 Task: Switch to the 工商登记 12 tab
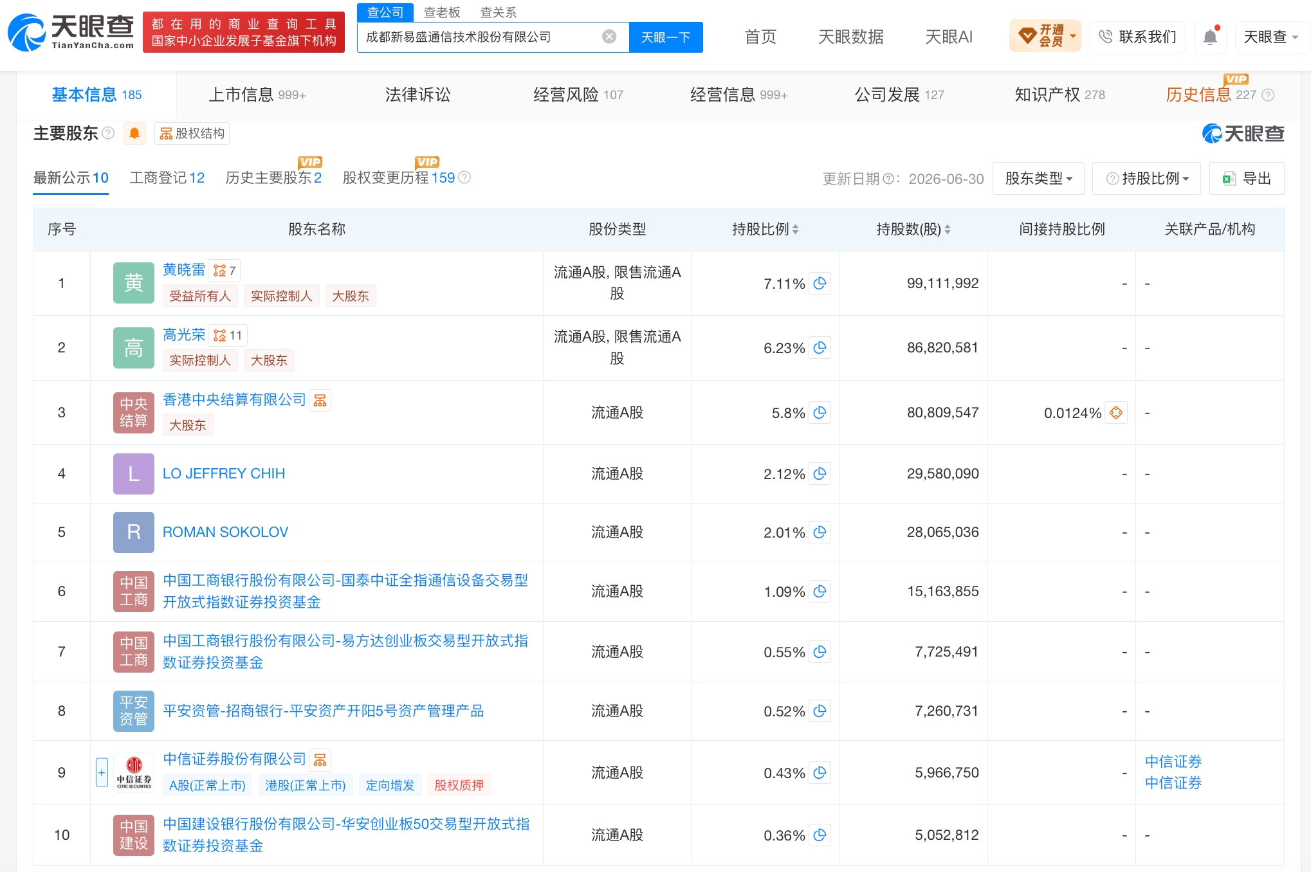pos(167,177)
